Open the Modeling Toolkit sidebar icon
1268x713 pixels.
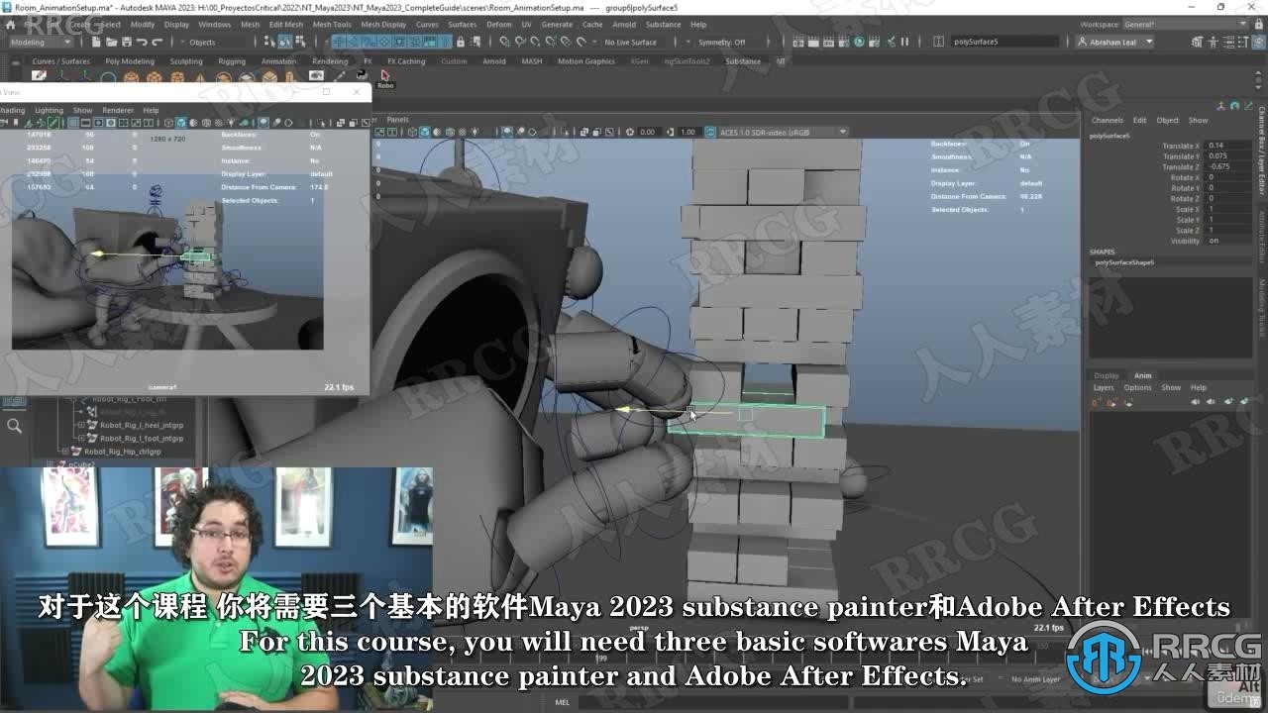point(1197,42)
